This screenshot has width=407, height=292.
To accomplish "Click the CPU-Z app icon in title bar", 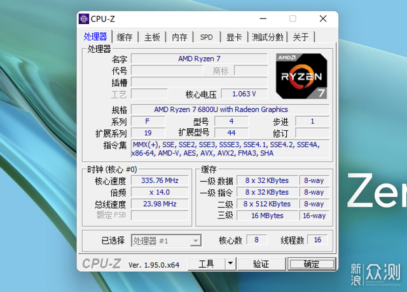I will point(83,19).
